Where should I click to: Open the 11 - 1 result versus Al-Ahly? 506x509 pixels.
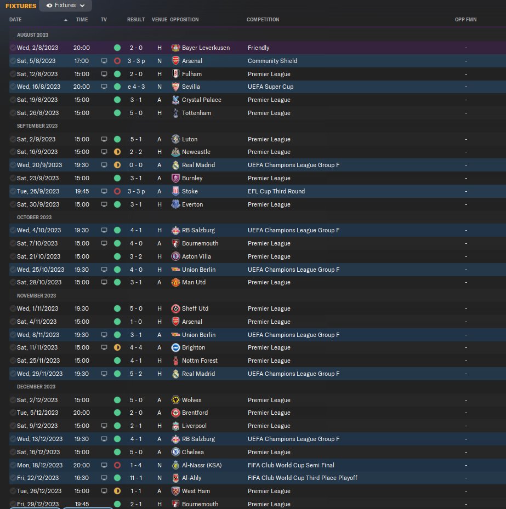click(136, 478)
